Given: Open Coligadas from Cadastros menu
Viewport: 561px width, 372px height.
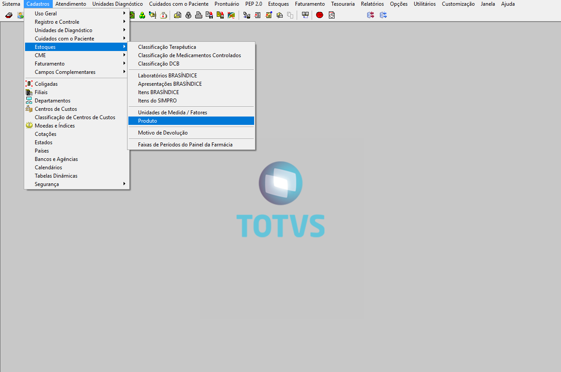Looking at the screenshot, I should tap(77, 84).
